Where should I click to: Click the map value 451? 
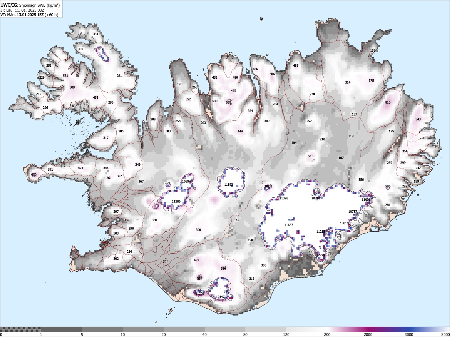coord(96,98)
